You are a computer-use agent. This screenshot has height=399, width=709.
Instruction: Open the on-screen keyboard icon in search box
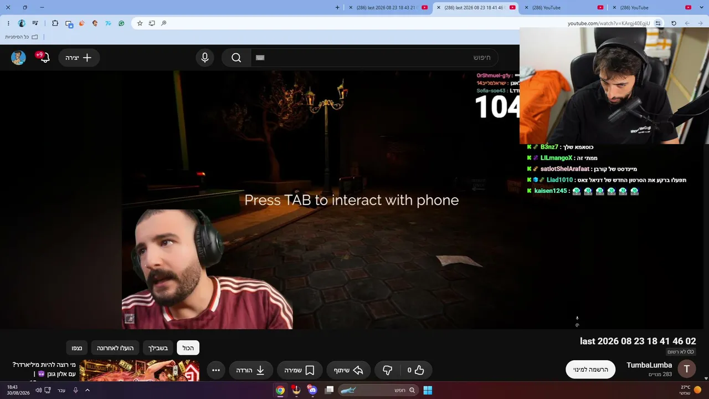[260, 58]
